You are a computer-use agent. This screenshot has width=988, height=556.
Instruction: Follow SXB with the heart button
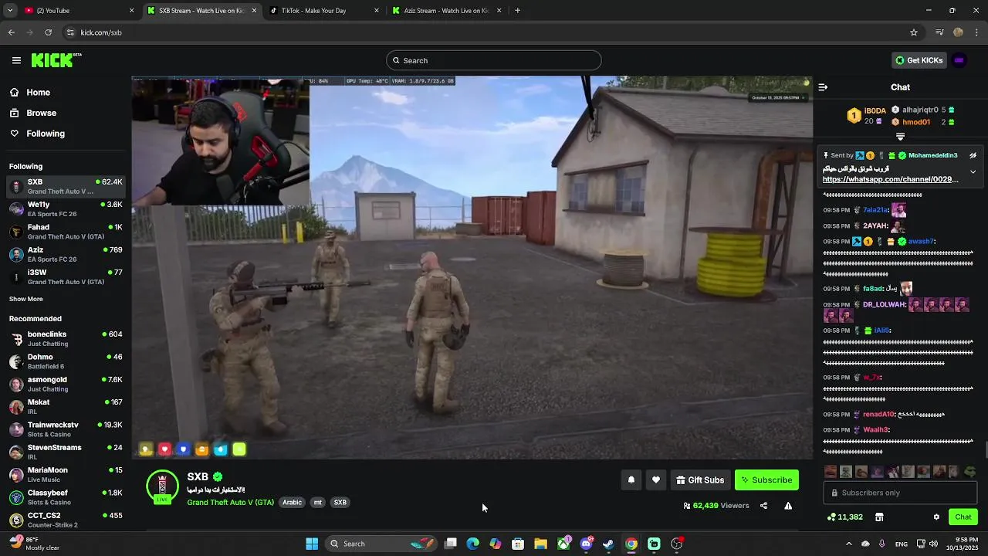pyautogui.click(x=656, y=480)
